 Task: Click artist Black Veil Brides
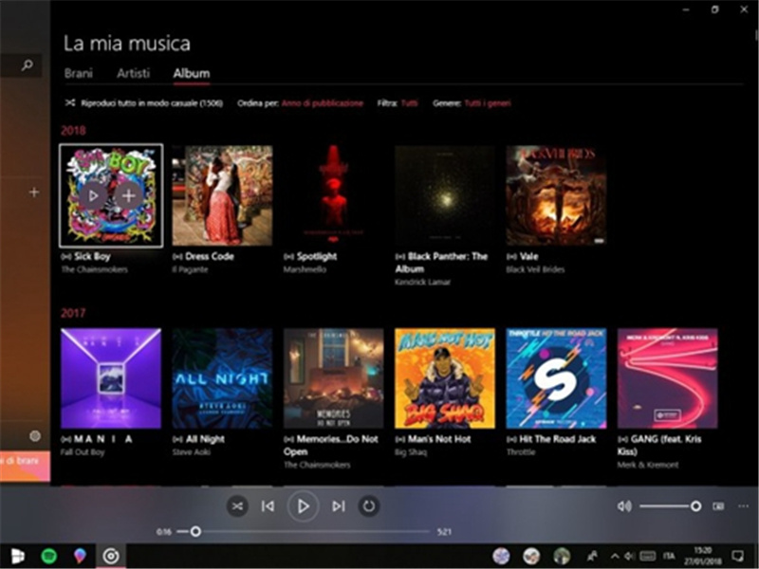coord(535,269)
